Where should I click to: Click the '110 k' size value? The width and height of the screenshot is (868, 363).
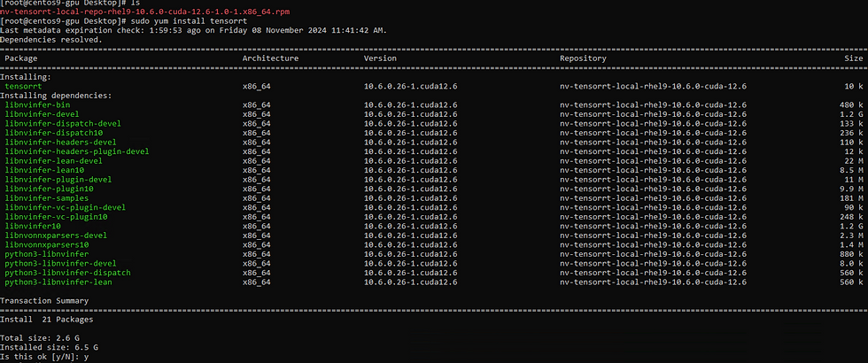(x=851, y=143)
